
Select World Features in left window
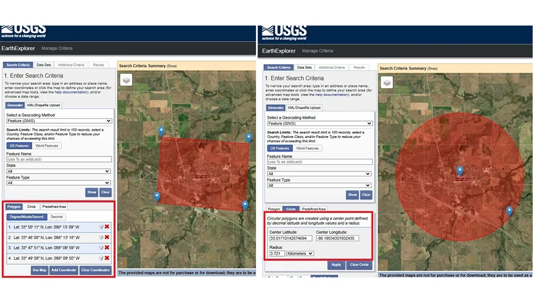(x=47, y=146)
